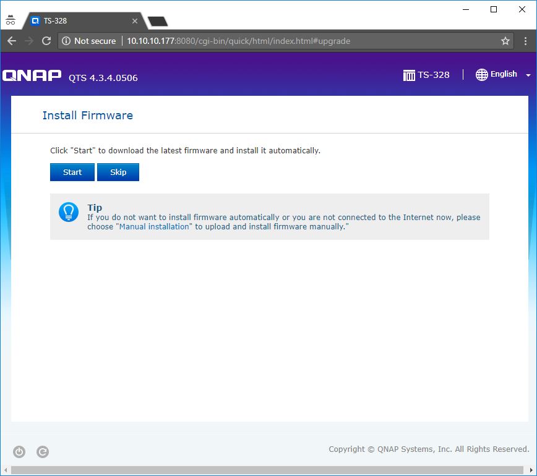Click the Install Firmware heading
This screenshot has width=537, height=476.
click(88, 116)
